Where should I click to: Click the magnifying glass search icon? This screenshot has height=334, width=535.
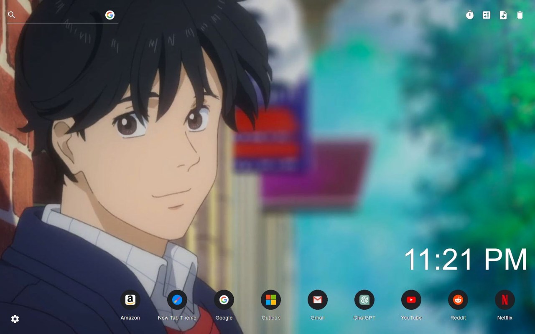[12, 15]
